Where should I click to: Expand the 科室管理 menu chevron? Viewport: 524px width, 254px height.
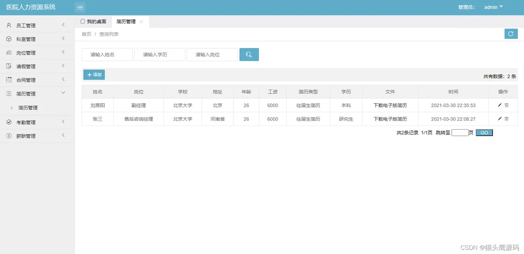63,38
